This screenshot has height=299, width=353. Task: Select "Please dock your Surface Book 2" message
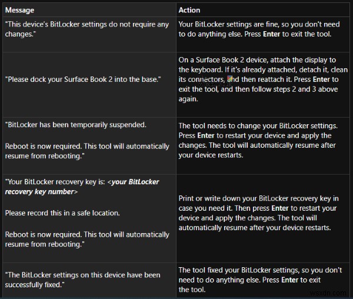click(x=83, y=79)
